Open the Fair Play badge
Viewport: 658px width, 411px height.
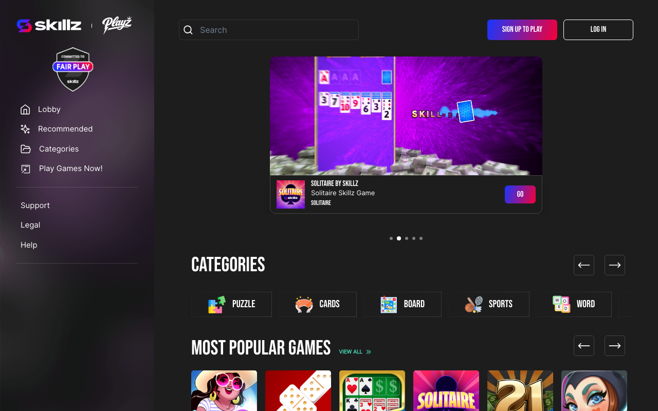tap(73, 69)
